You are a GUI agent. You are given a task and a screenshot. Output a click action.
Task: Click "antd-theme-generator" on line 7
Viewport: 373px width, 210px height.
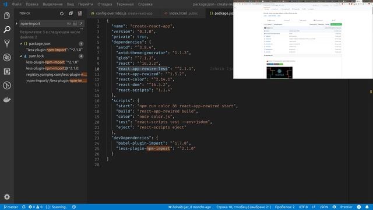coord(142,53)
